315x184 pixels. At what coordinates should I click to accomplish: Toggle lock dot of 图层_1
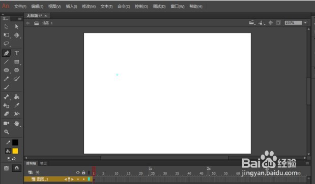(83, 179)
